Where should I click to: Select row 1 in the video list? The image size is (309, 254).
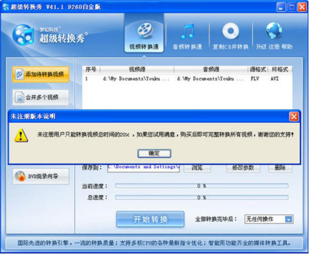[187, 79]
